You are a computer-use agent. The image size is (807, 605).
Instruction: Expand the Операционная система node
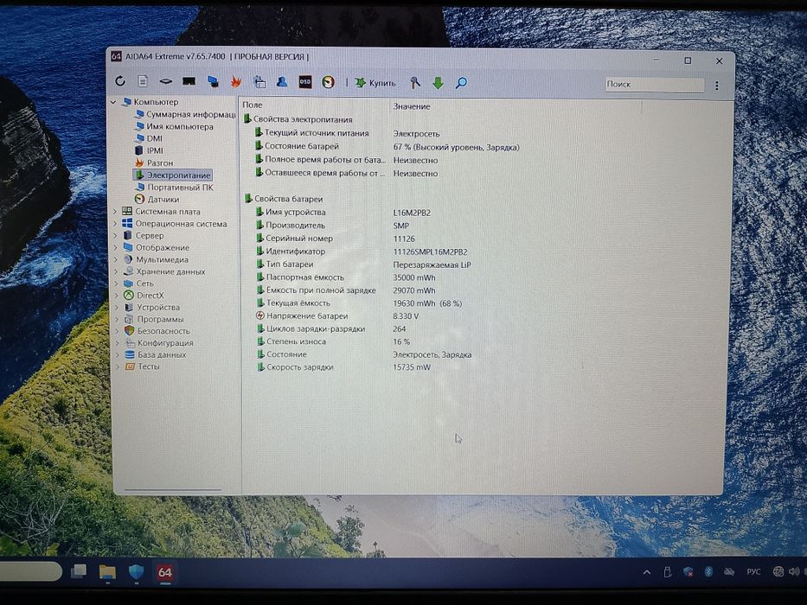[115, 224]
